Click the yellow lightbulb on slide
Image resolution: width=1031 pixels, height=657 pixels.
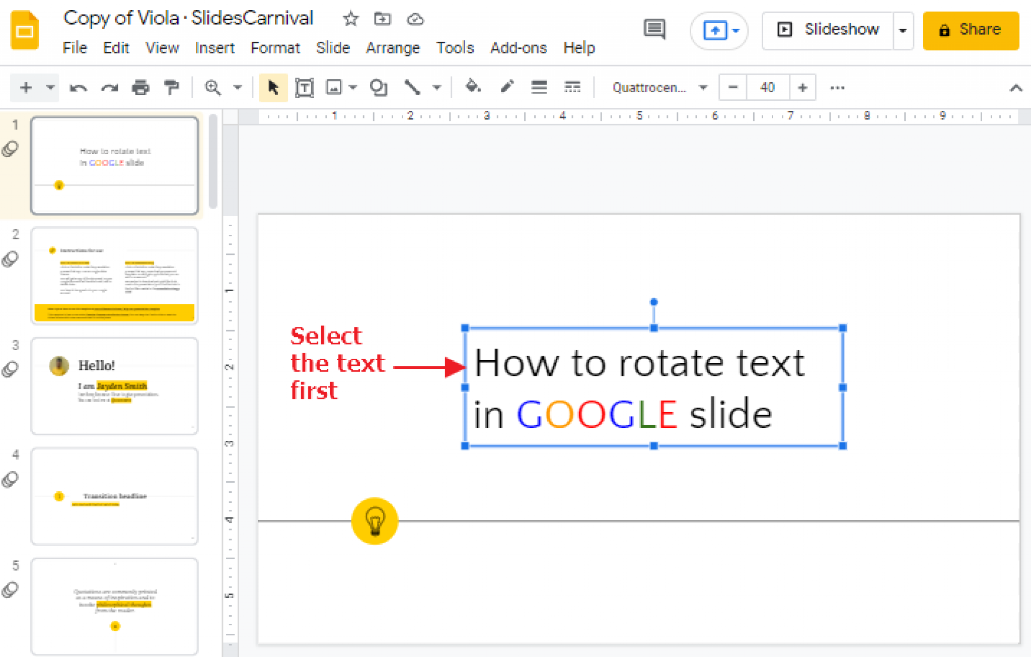[x=375, y=521]
